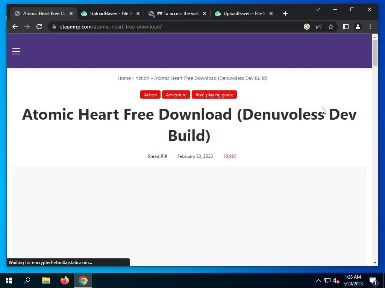
Task: Open Windows taskbar search
Action: [27, 280]
